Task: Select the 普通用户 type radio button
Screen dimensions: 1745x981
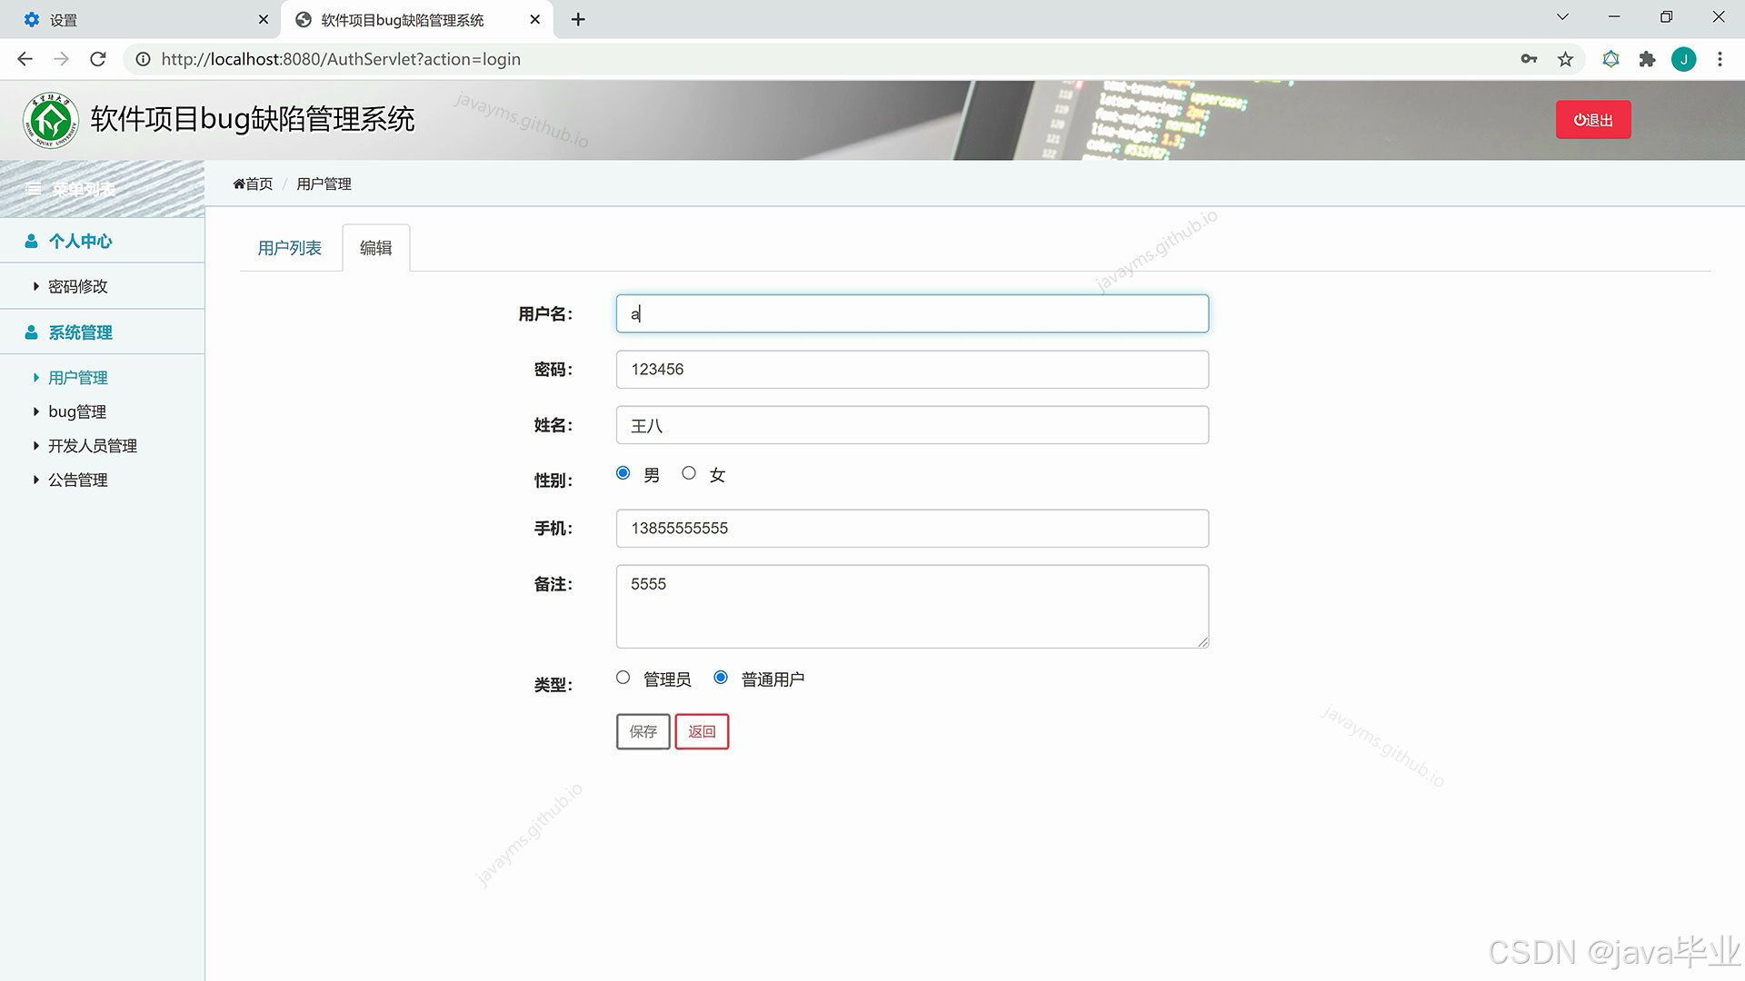Action: 721,678
